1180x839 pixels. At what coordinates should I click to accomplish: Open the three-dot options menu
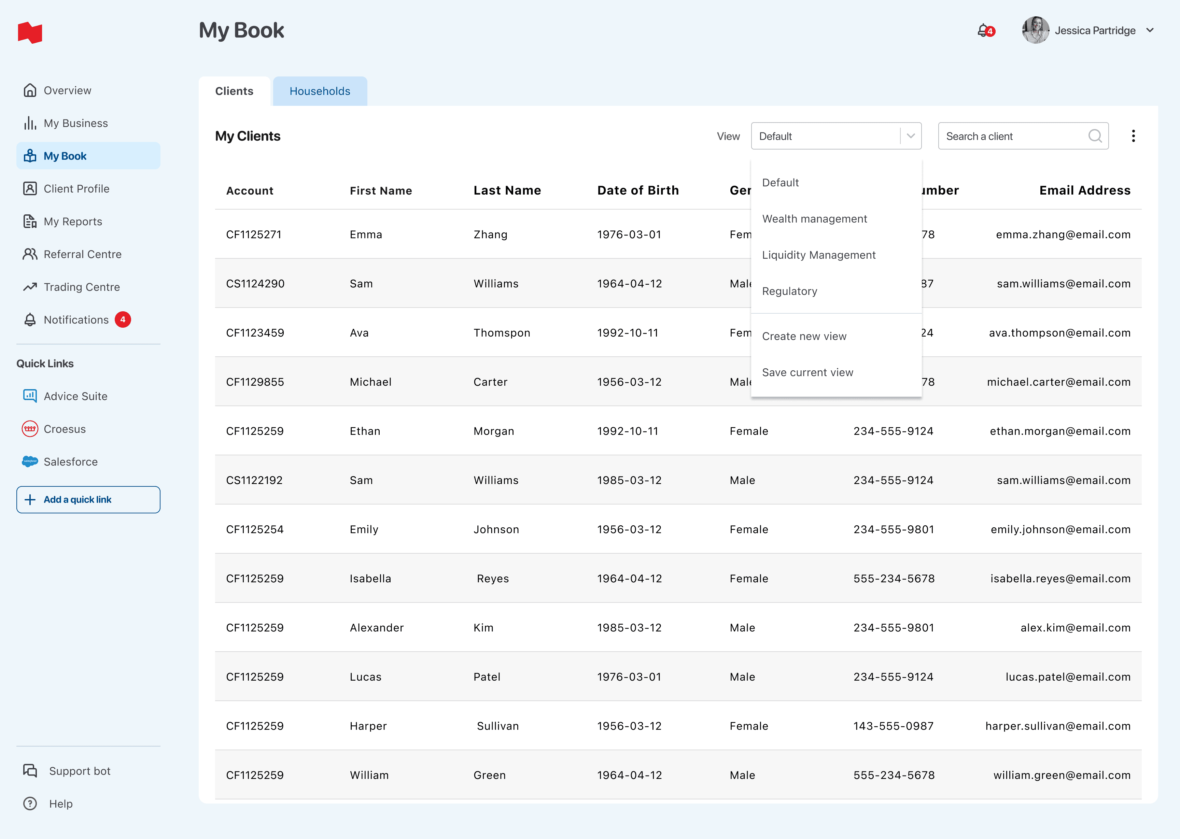1133,136
